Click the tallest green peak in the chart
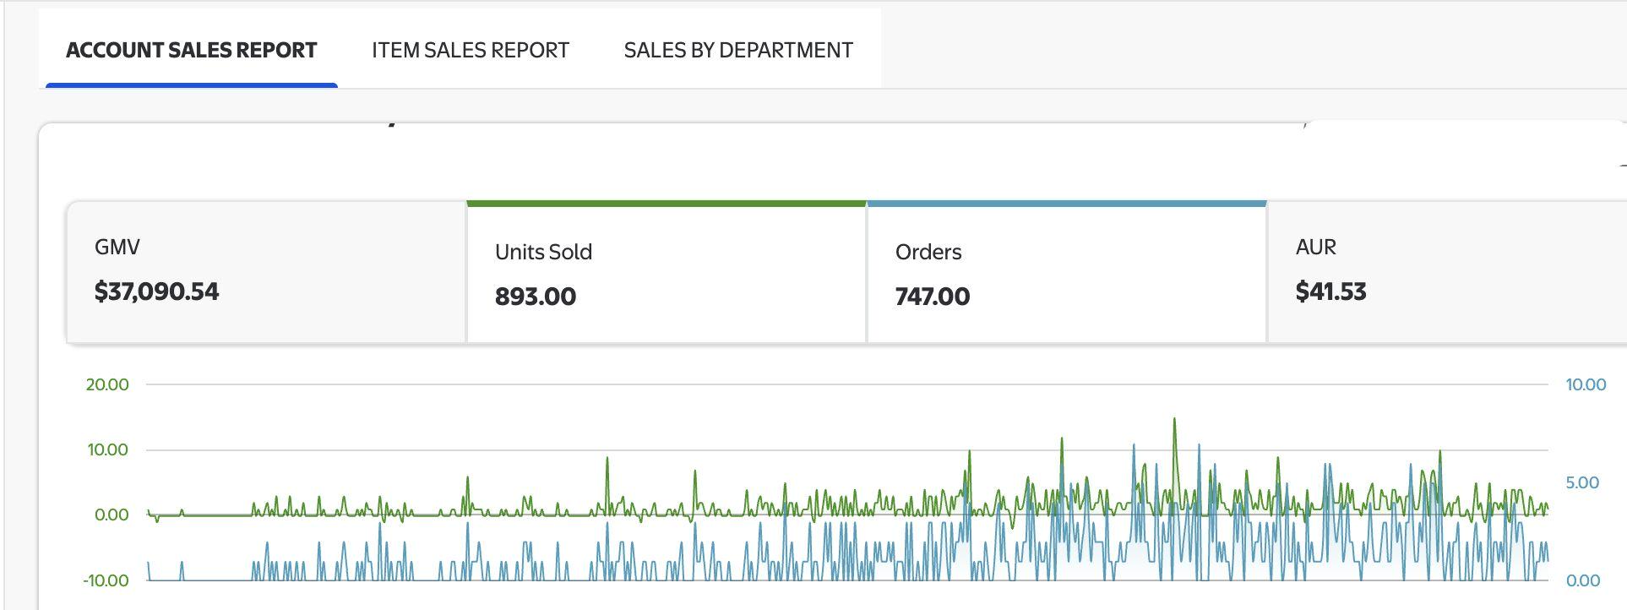This screenshot has height=610, width=1627. pyautogui.click(x=1174, y=421)
